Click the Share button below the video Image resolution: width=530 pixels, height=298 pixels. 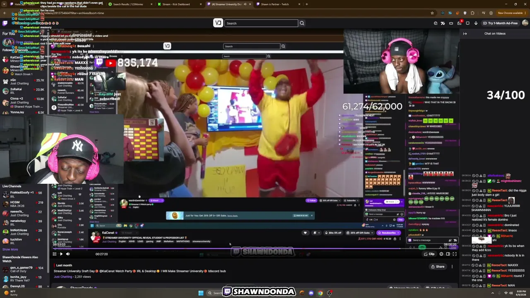pos(438,267)
